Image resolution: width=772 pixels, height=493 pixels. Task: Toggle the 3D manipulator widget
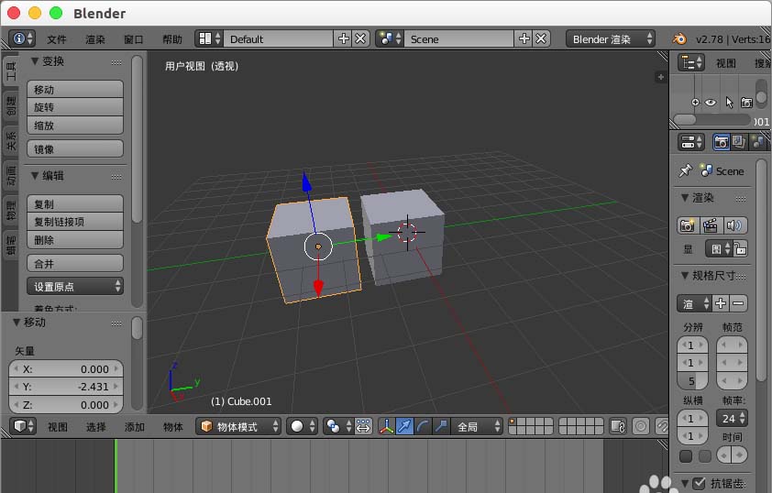click(387, 426)
